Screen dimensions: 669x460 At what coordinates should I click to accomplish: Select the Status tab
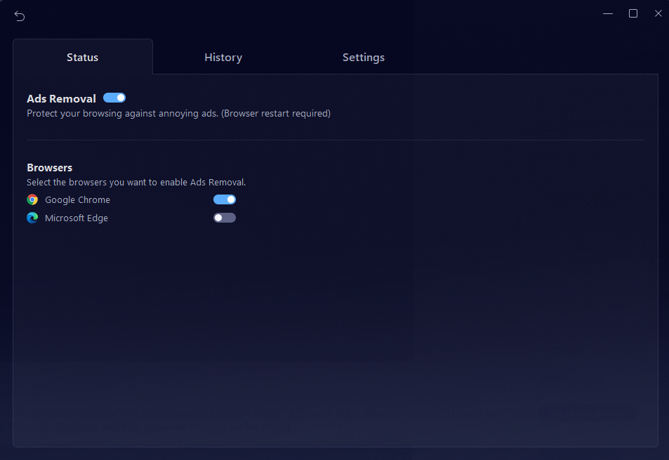click(x=82, y=58)
